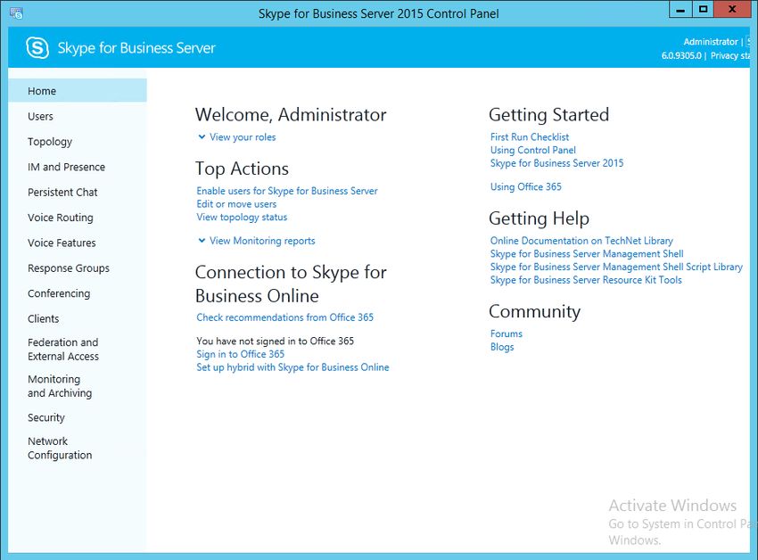The image size is (758, 560).
Task: Click Skype for Business Server Management Shell link
Action: 587,253
